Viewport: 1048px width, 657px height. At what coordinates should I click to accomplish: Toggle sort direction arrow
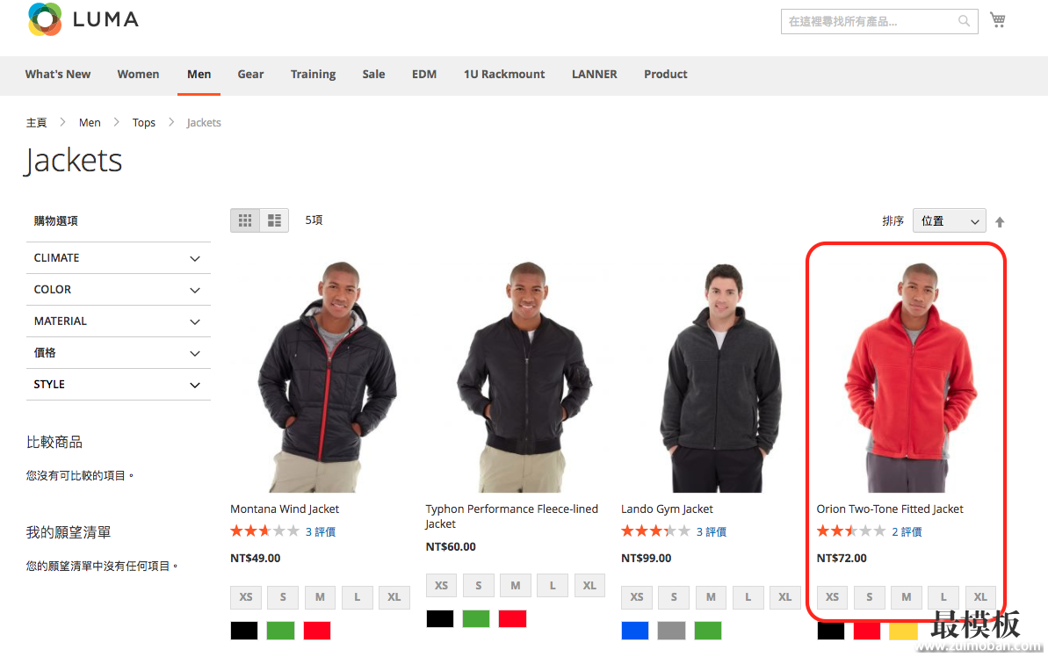click(999, 222)
